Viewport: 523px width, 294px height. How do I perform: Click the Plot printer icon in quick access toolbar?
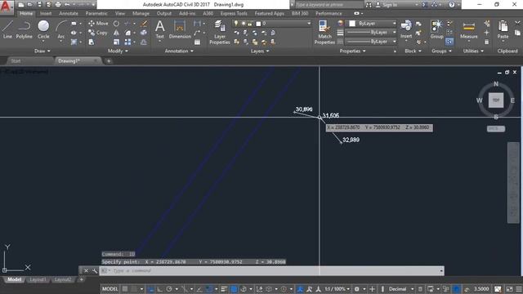(x=58, y=5)
